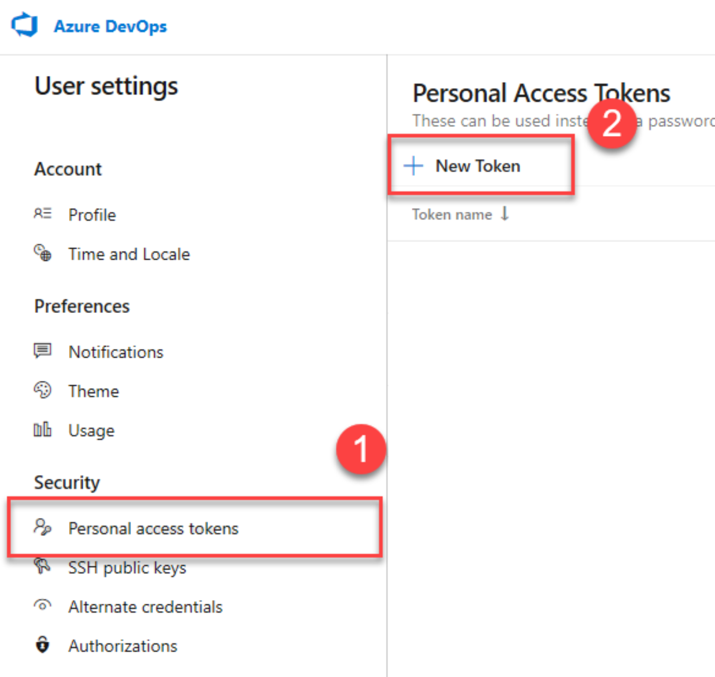
Task: Click the Personal Access Tokens page heading
Action: [x=541, y=93]
